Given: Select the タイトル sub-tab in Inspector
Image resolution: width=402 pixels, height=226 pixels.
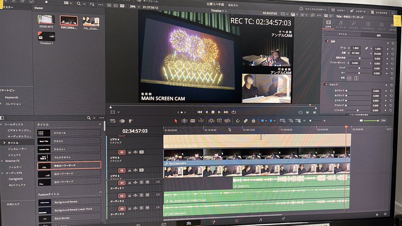Looking at the screenshot, I should [x=342, y=34].
